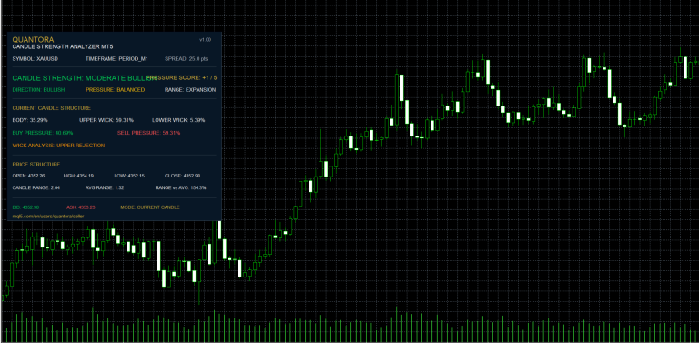Image resolution: width=699 pixels, height=343 pixels.
Task: Click the BODY: 35.29% value
Action: click(x=30, y=120)
